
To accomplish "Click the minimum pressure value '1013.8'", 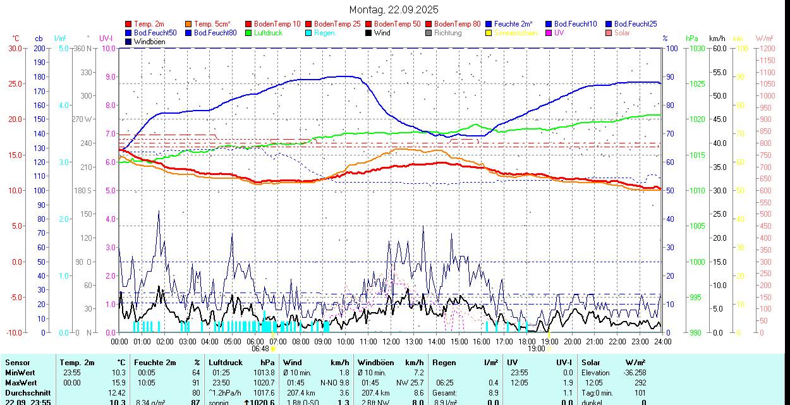I will 264,373.
